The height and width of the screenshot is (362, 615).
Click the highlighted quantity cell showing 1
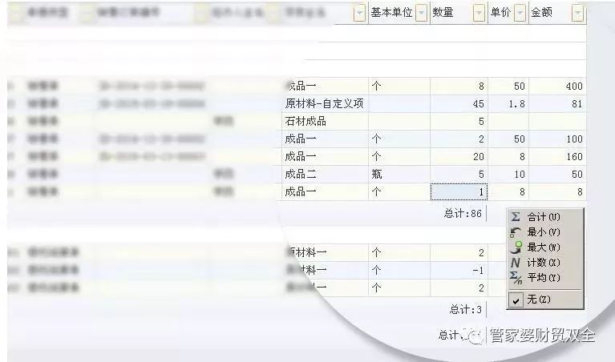click(x=459, y=191)
